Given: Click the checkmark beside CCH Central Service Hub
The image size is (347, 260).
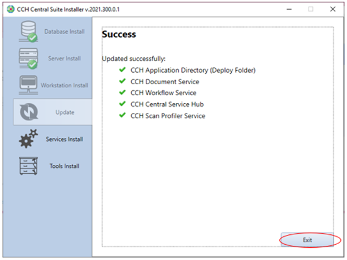Looking at the screenshot, I should tap(123, 104).
